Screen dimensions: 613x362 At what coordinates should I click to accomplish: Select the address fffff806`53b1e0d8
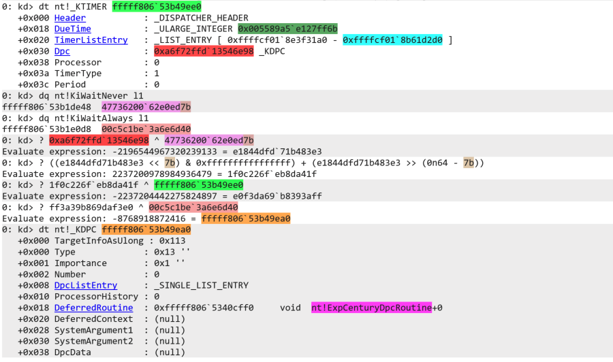click(46, 129)
